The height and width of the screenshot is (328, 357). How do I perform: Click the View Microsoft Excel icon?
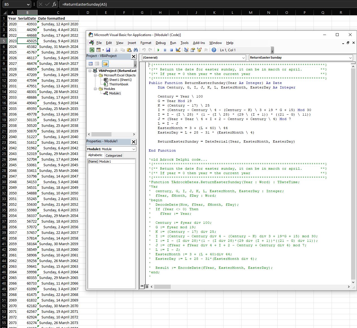[92, 50]
